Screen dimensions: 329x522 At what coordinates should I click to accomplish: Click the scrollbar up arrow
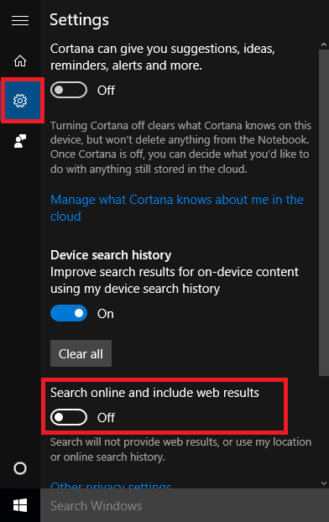324,44
